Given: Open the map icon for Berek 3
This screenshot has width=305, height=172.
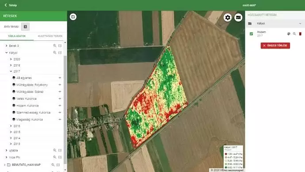Looking at the screenshot, I should click(x=60, y=46).
